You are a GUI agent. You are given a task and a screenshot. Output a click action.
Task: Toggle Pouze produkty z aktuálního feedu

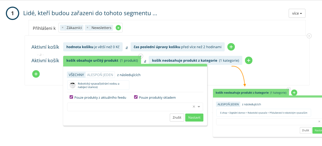[x=71, y=97]
